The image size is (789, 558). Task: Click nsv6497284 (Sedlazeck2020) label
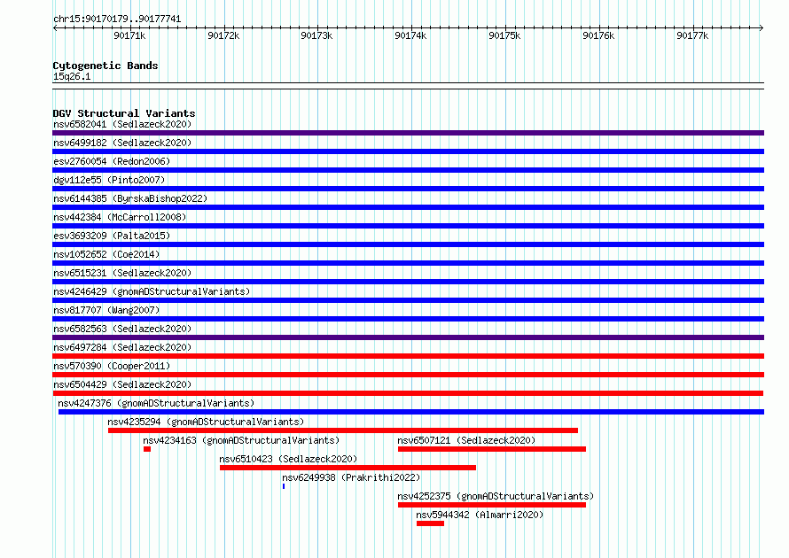tap(122, 347)
